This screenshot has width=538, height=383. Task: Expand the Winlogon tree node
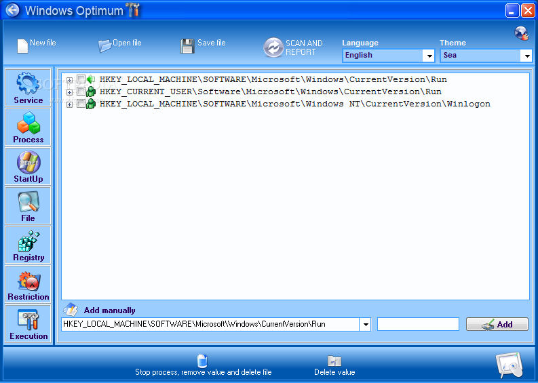point(69,104)
